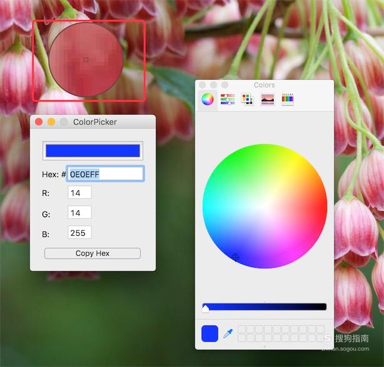Screen dimensions: 384x367
Task: Click the wheel selection marker in the blue area
Action: (x=236, y=257)
